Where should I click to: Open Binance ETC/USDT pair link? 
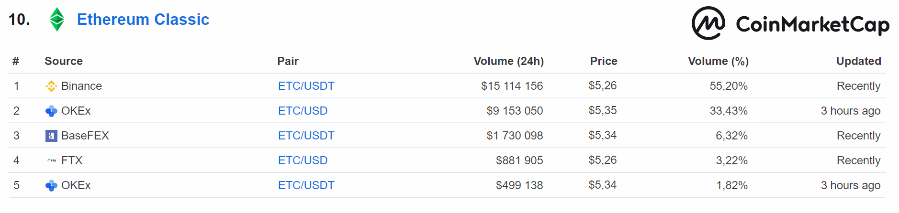pos(306,86)
